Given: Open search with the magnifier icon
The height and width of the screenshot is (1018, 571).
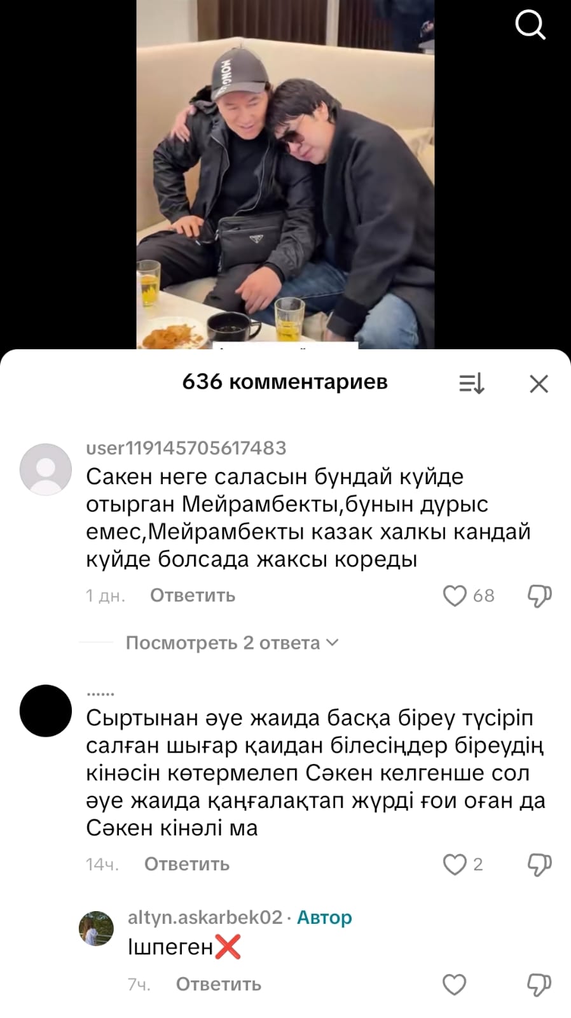Looking at the screenshot, I should tap(530, 25).
